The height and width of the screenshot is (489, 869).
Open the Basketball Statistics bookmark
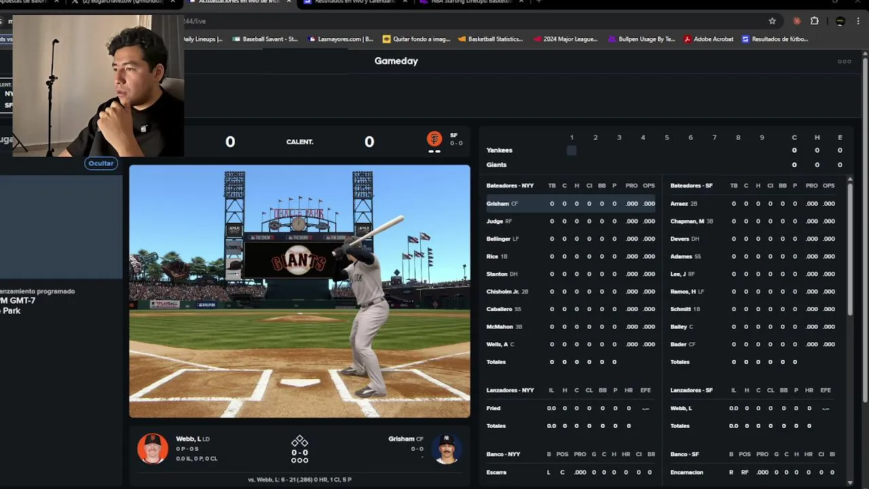(491, 39)
